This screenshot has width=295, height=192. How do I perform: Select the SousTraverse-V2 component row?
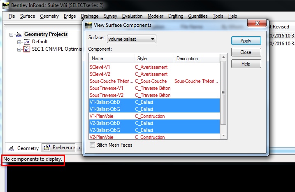[x=154, y=95]
